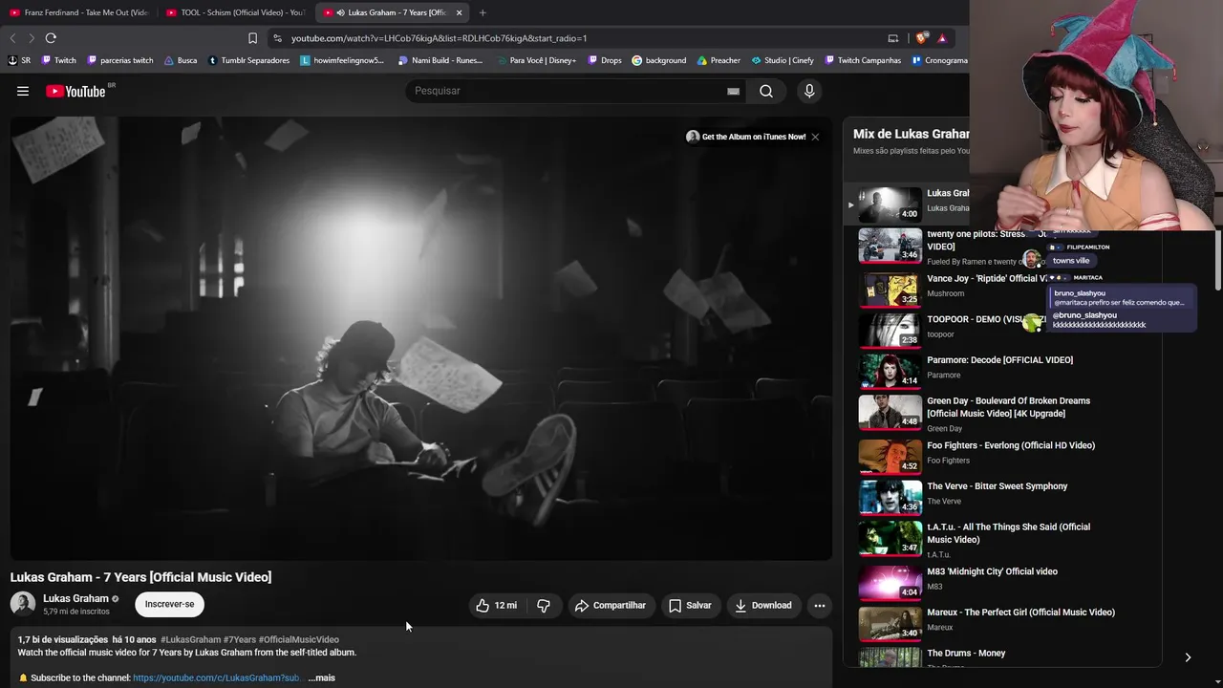Open the Twitch bookmark
The height and width of the screenshot is (688, 1223).
[58, 60]
